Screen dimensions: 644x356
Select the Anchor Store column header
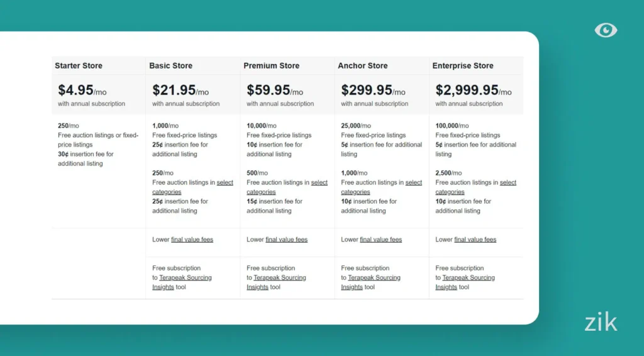coord(363,65)
